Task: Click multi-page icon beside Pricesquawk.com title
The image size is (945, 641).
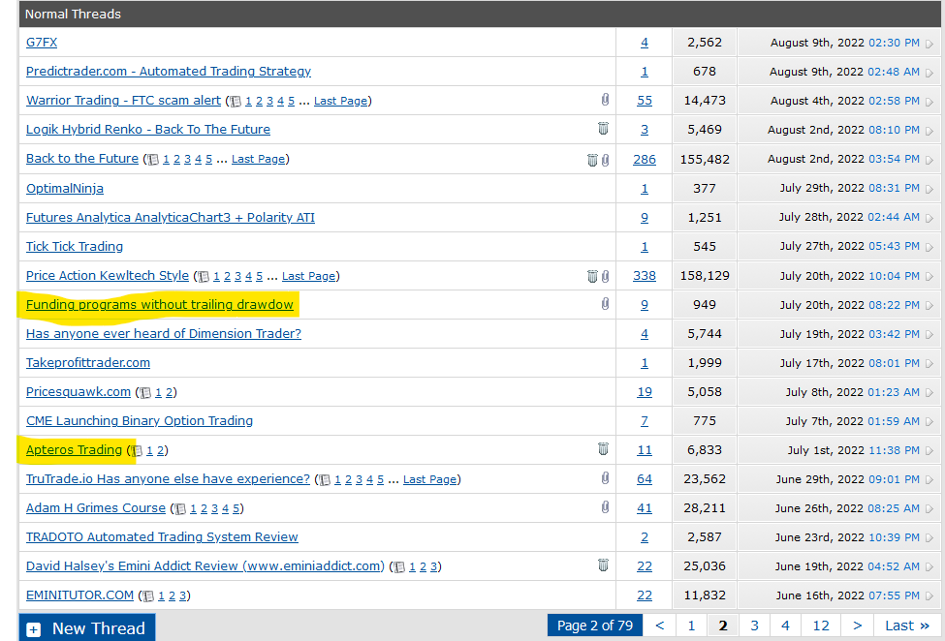Action: 145,393
